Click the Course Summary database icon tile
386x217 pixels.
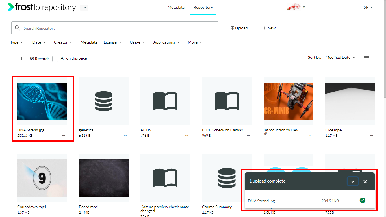(x=227, y=178)
